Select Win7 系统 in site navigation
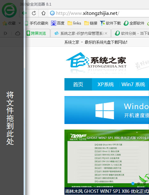The image size is (149, 195). (133, 84)
